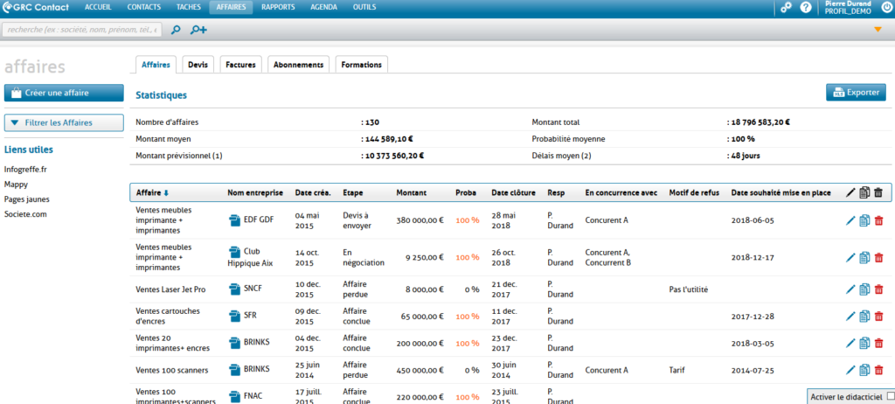Edit the EDF GDF affaire row
895x404 pixels.
pos(850,219)
